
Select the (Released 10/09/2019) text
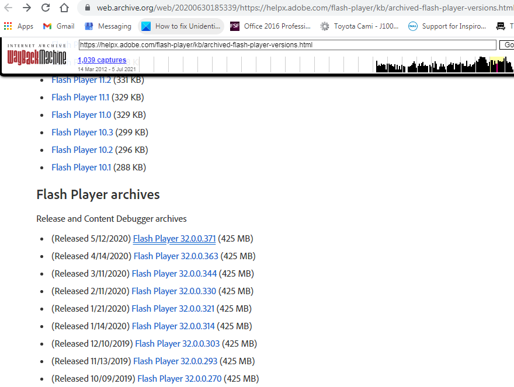click(x=93, y=379)
